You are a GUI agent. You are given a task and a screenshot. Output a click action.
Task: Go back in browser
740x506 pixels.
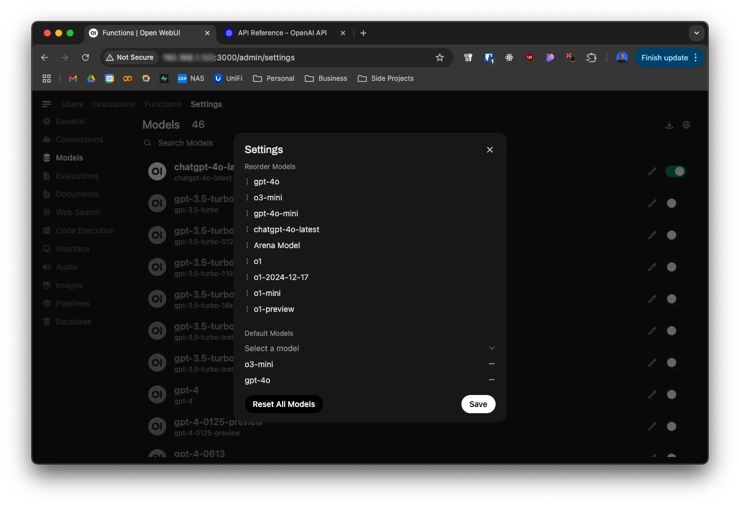[44, 57]
